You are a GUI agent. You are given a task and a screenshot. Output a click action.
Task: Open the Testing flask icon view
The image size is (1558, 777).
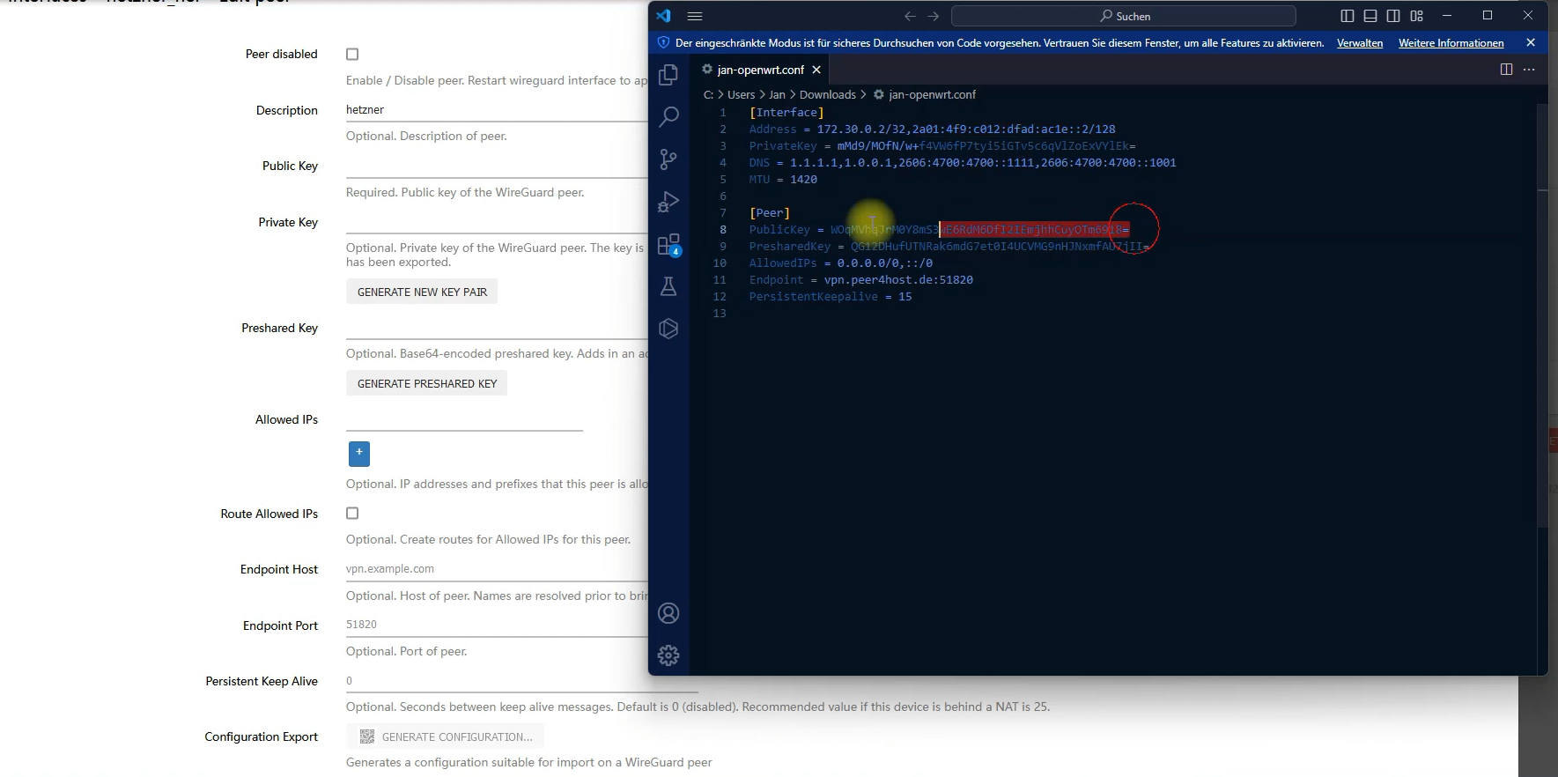coord(668,286)
